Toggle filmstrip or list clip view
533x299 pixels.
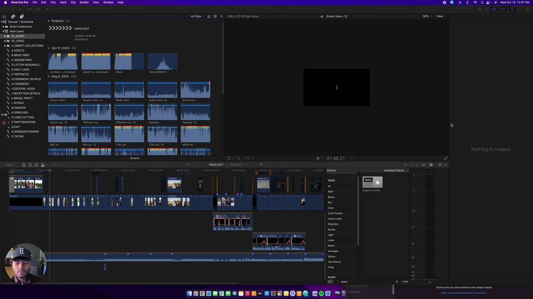pos(209,16)
